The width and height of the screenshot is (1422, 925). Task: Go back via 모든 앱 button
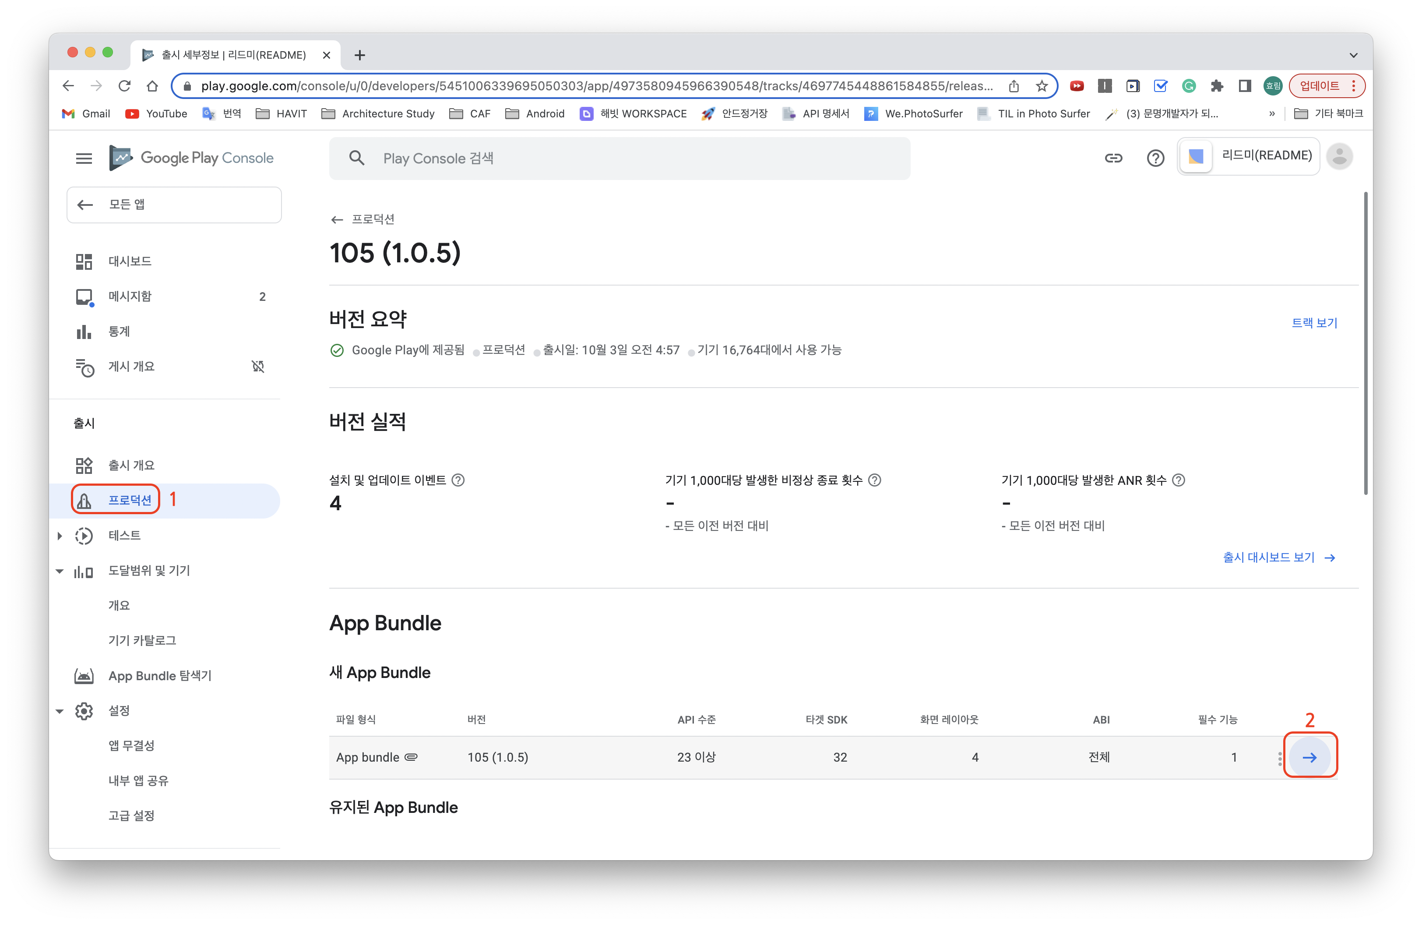coord(174,205)
